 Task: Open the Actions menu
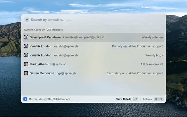147,99
